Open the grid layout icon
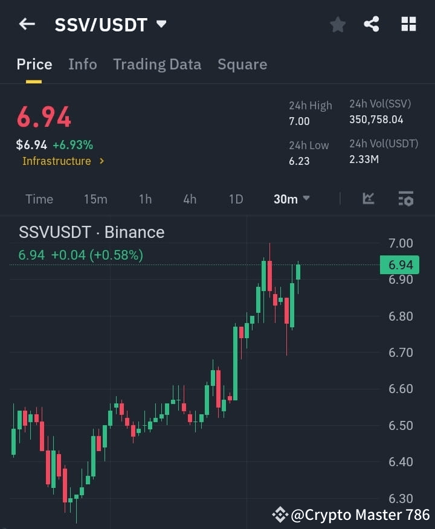This screenshot has height=529, width=435. pos(408,24)
